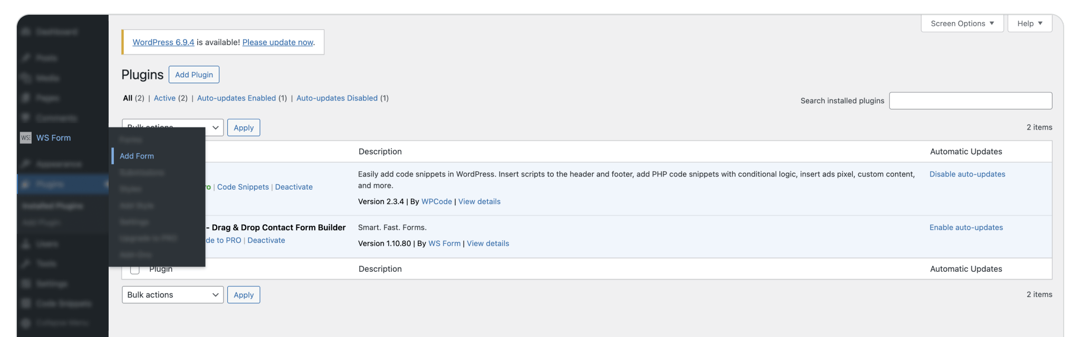Deactivate the WPCode plugin

[x=294, y=187]
